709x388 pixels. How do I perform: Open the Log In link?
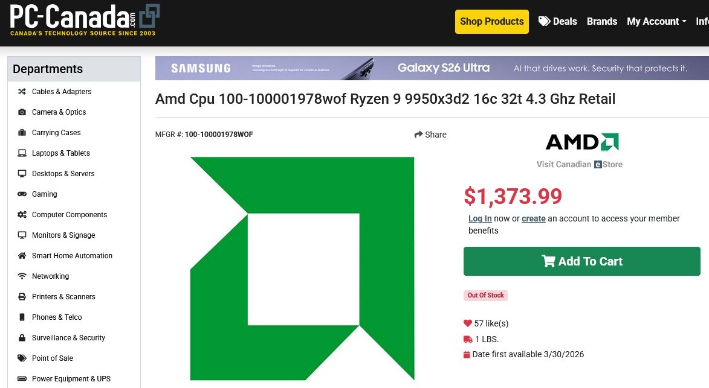(480, 218)
